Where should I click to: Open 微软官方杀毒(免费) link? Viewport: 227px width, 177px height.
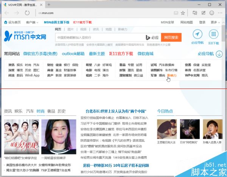(40, 54)
